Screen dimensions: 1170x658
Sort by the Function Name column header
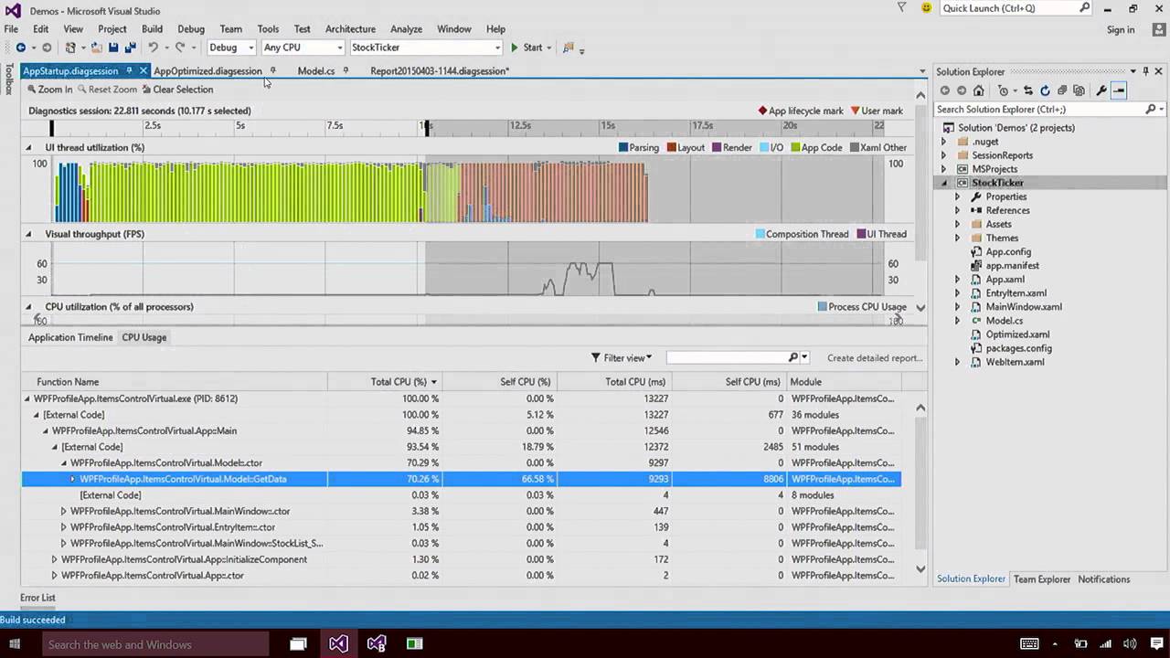pyautogui.click(x=175, y=382)
